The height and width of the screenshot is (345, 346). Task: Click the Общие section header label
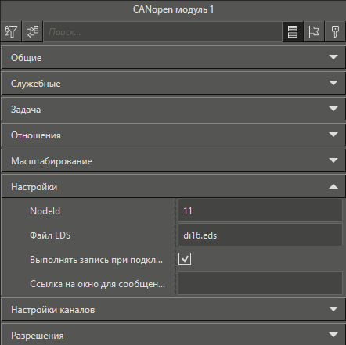click(26, 58)
